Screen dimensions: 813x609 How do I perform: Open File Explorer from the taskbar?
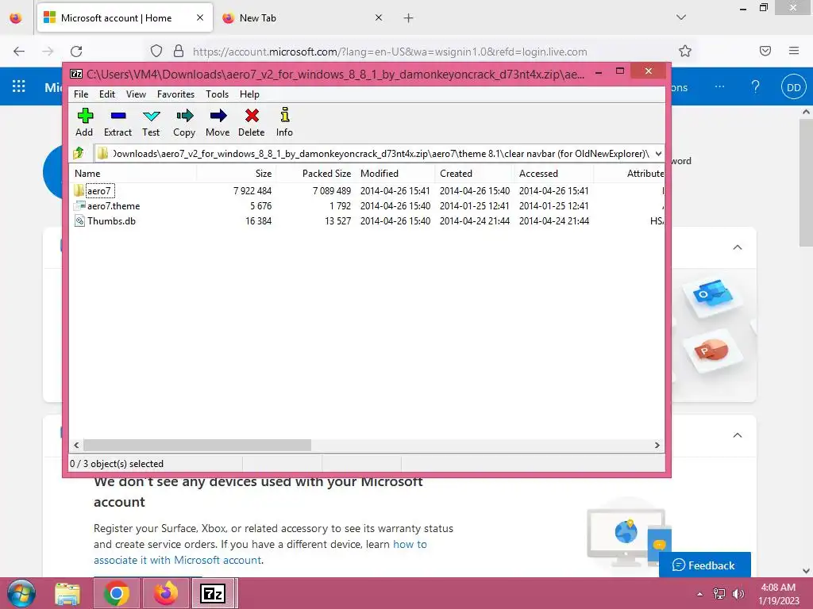pyautogui.click(x=68, y=594)
